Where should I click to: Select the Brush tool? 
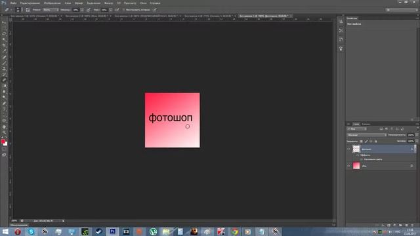pos(4,63)
